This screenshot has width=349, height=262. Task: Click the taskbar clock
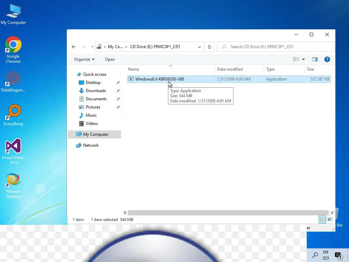click(325, 255)
